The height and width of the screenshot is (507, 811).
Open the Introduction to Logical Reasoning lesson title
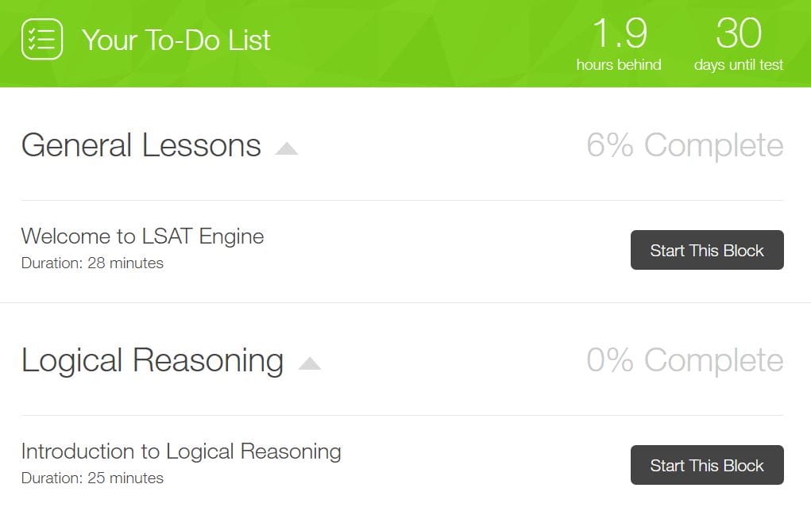tap(182, 451)
